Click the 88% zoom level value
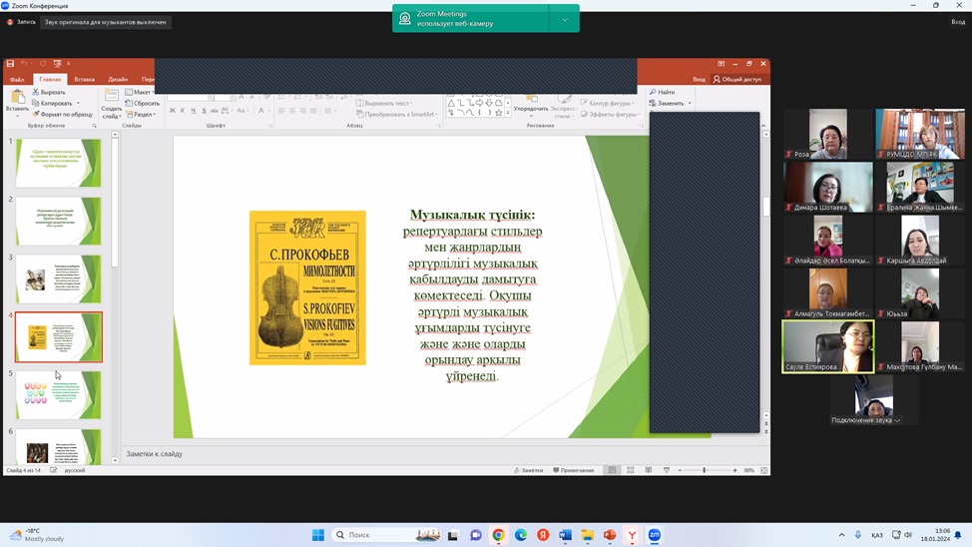The width and height of the screenshot is (972, 547). point(748,470)
